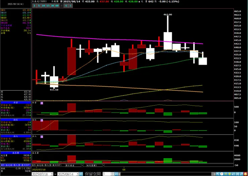
Task: Click the undo curved-arrow icon
Action: [234, 174]
